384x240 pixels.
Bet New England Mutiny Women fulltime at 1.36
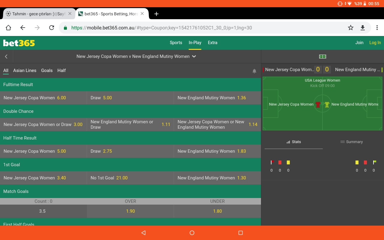pos(217,98)
